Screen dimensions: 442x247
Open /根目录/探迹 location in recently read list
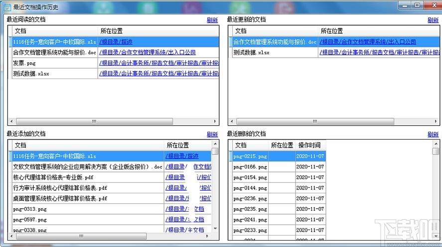pyautogui.click(x=116, y=42)
